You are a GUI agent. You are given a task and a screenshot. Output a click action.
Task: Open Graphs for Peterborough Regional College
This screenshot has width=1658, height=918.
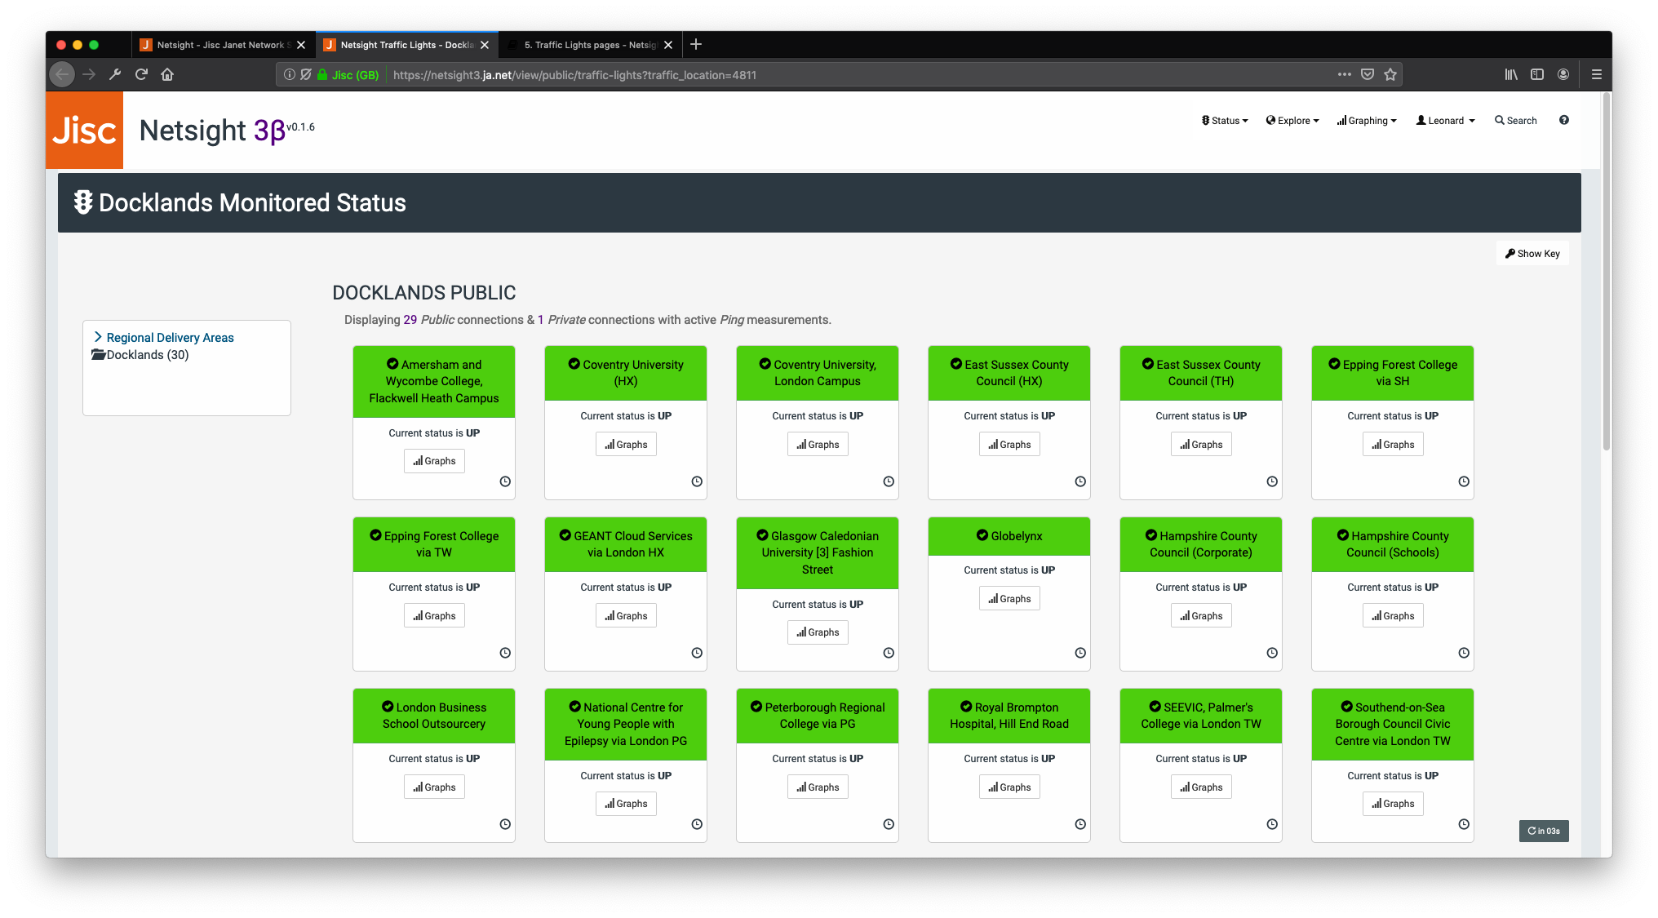818,787
